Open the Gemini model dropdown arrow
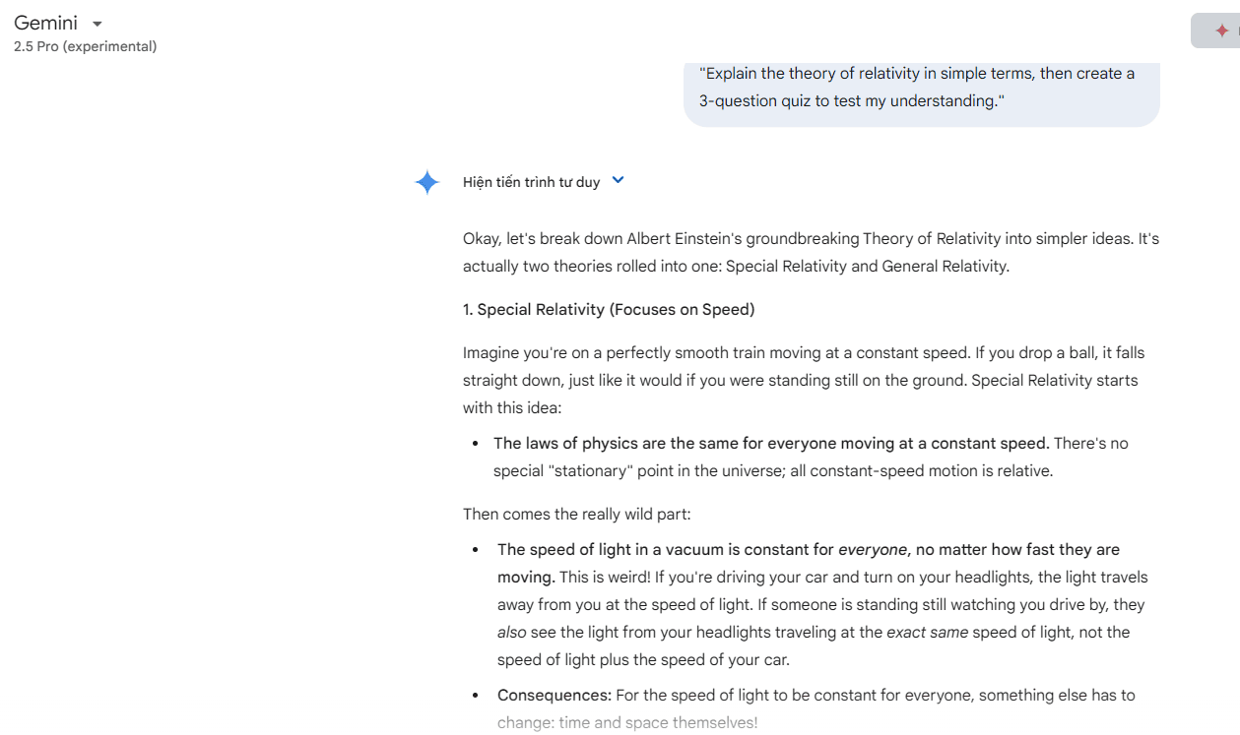This screenshot has height=735, width=1240. (x=97, y=24)
